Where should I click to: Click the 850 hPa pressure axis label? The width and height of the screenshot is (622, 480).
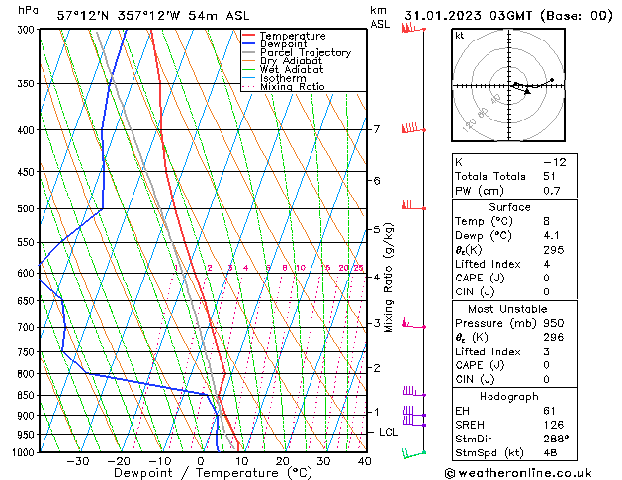(x=28, y=395)
